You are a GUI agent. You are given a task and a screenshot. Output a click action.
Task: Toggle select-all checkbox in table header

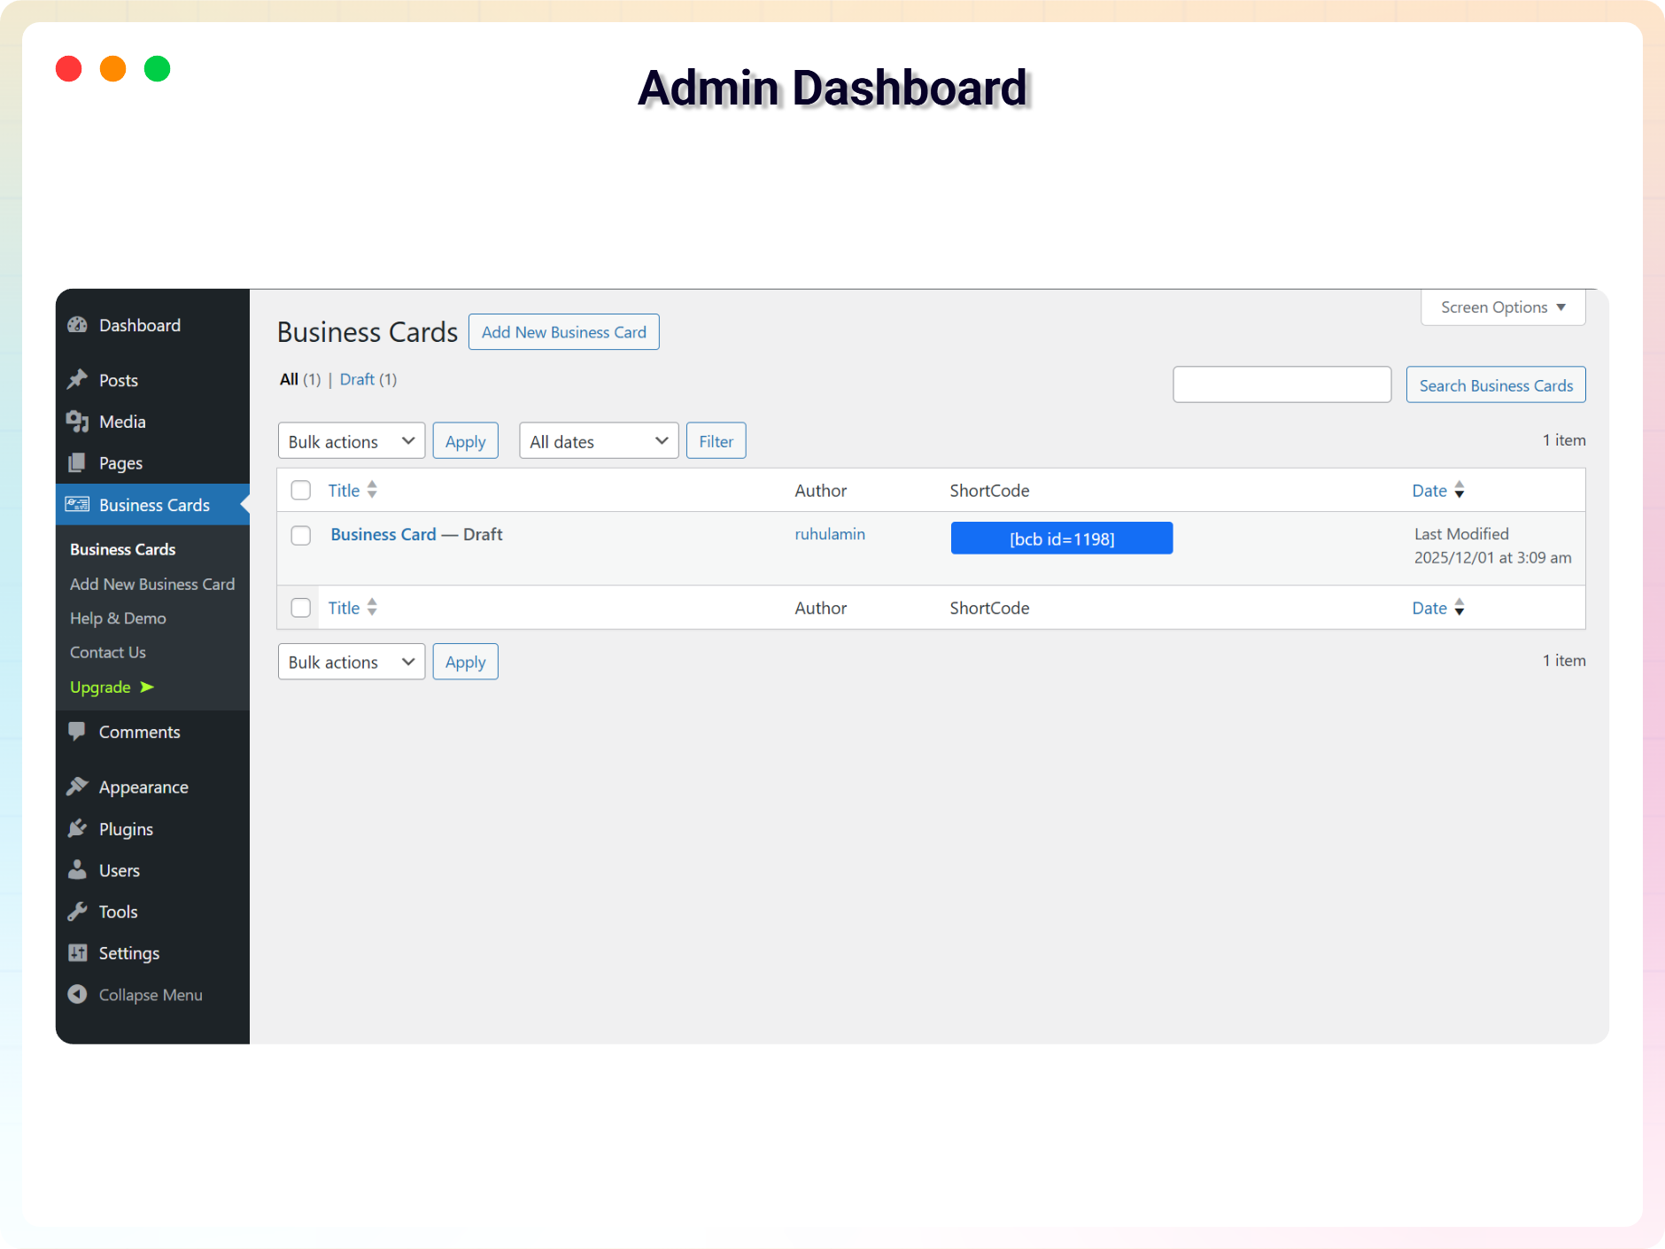[301, 491]
